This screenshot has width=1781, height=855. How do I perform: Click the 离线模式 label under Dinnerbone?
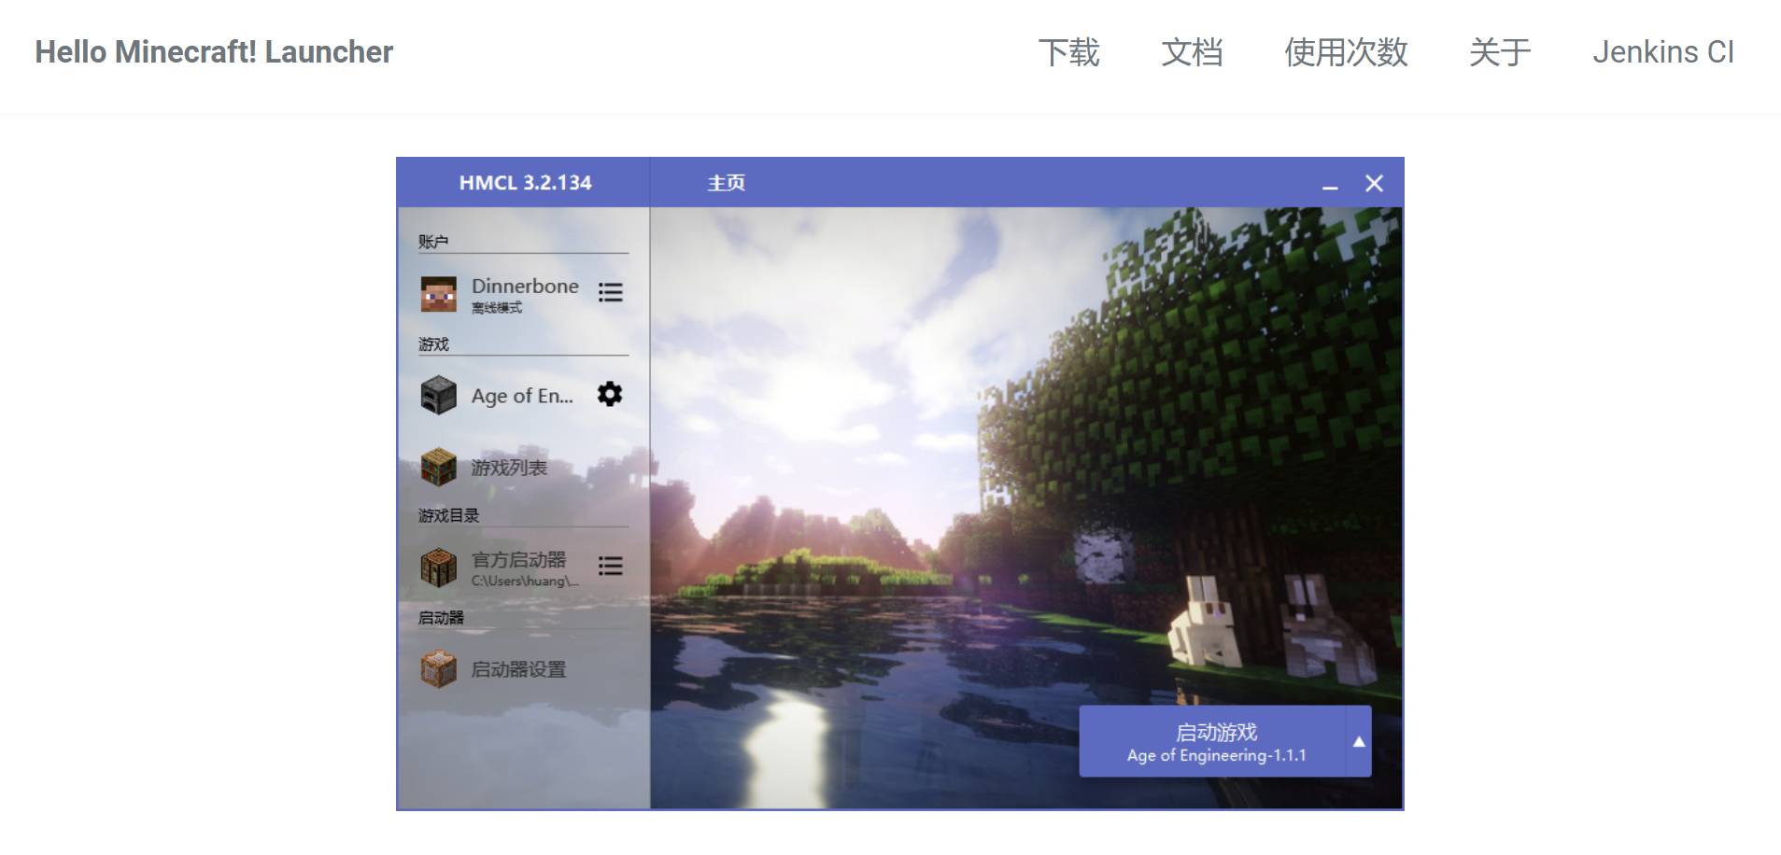[x=497, y=308]
